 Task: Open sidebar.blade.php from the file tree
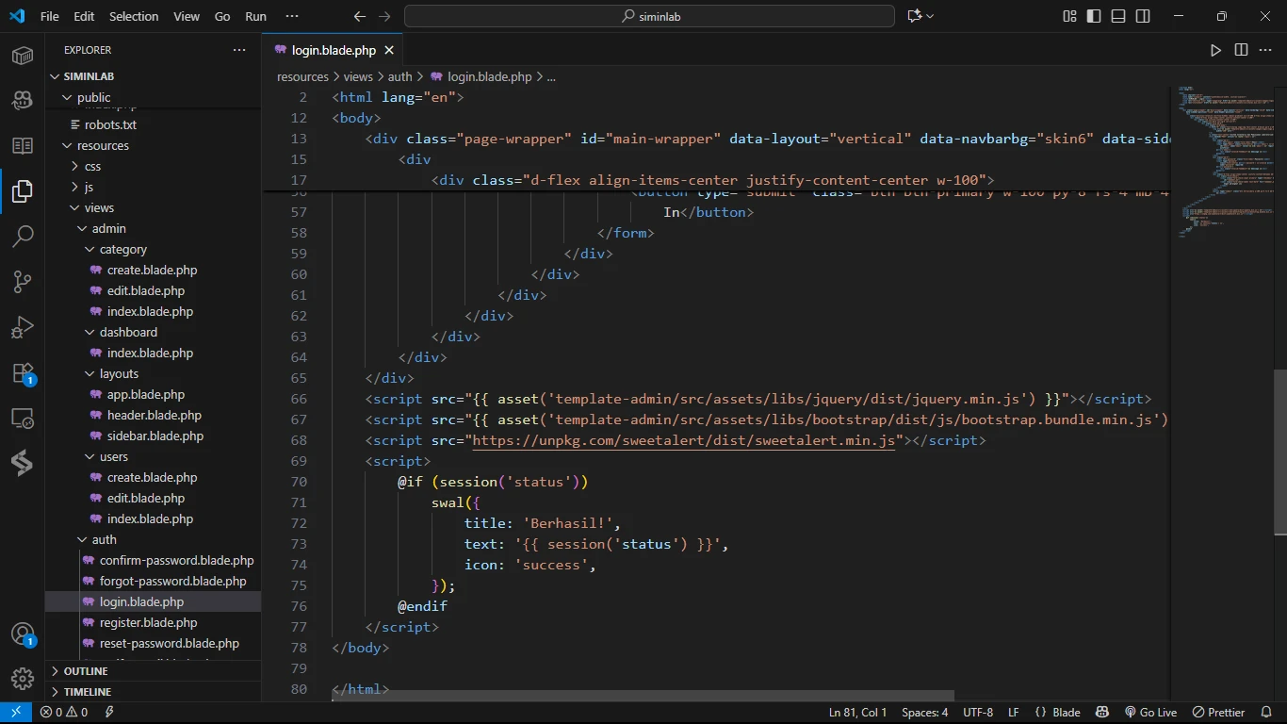(x=155, y=436)
